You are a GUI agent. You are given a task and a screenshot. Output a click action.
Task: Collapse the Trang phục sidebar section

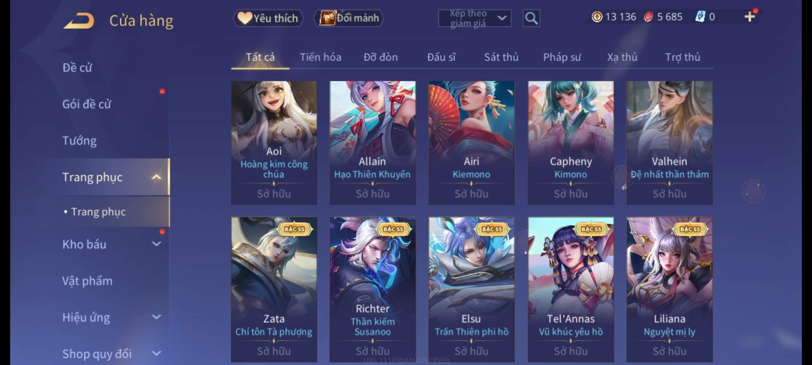point(156,177)
